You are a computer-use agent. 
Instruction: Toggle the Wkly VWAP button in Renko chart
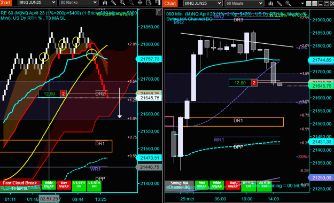click(x=49, y=185)
